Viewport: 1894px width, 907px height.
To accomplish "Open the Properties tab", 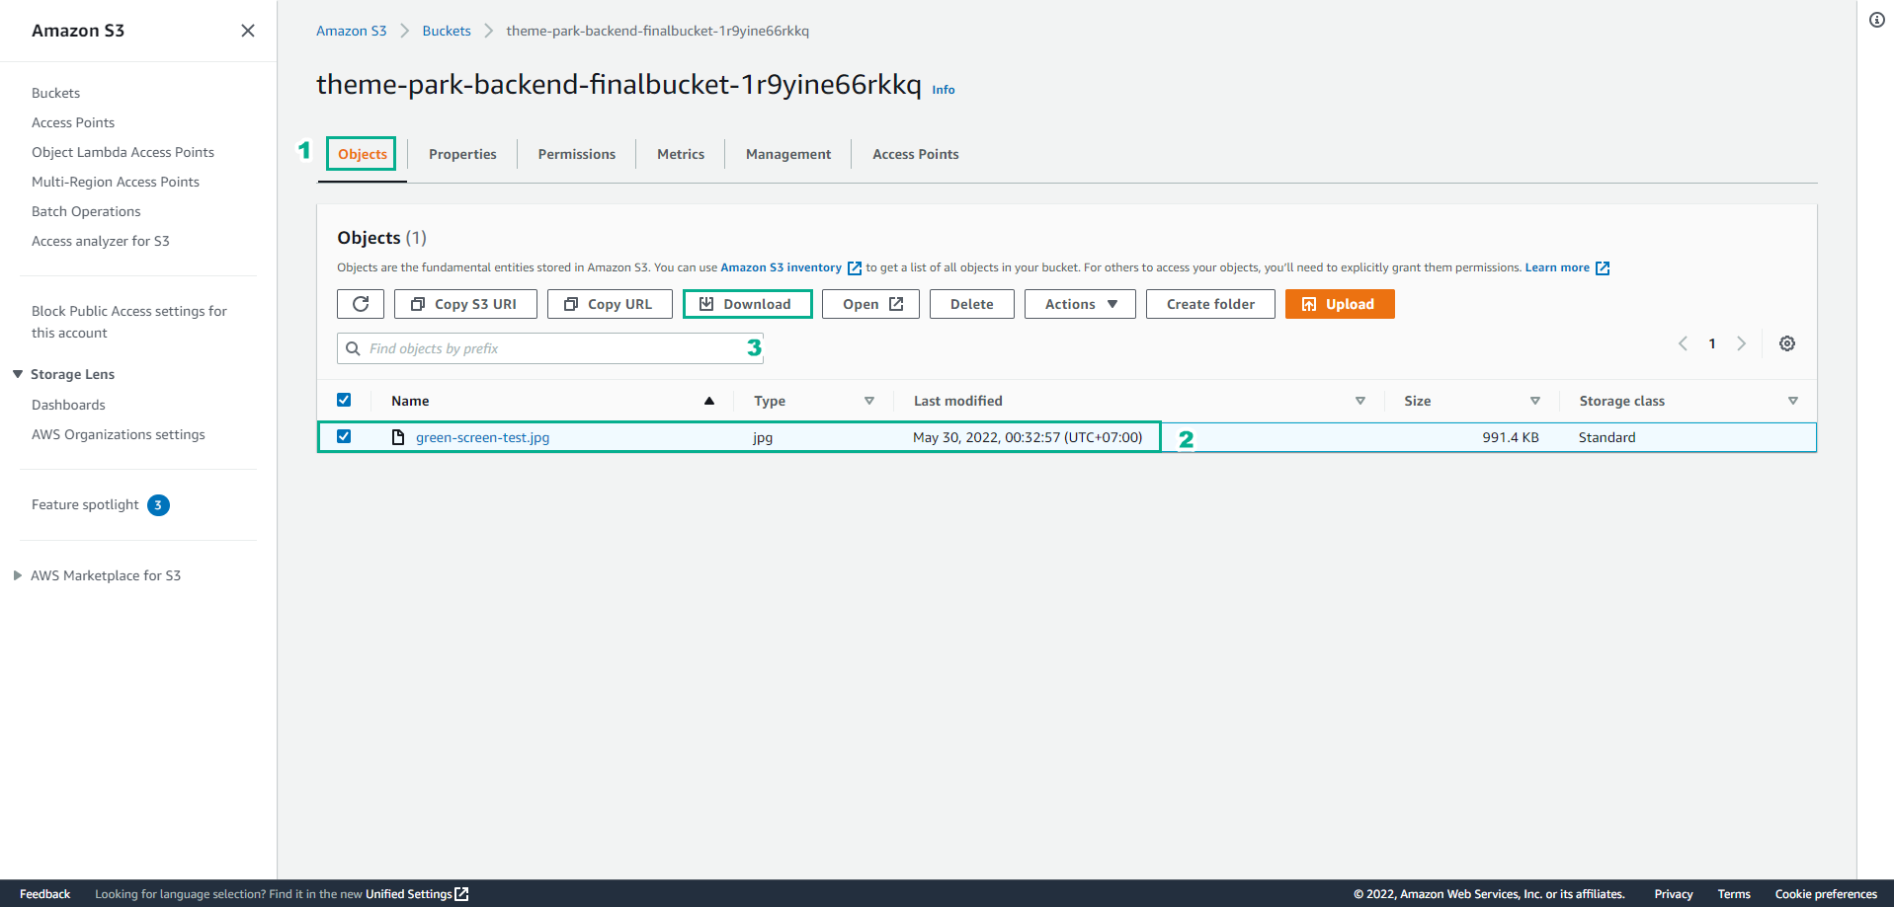I will tap(462, 154).
